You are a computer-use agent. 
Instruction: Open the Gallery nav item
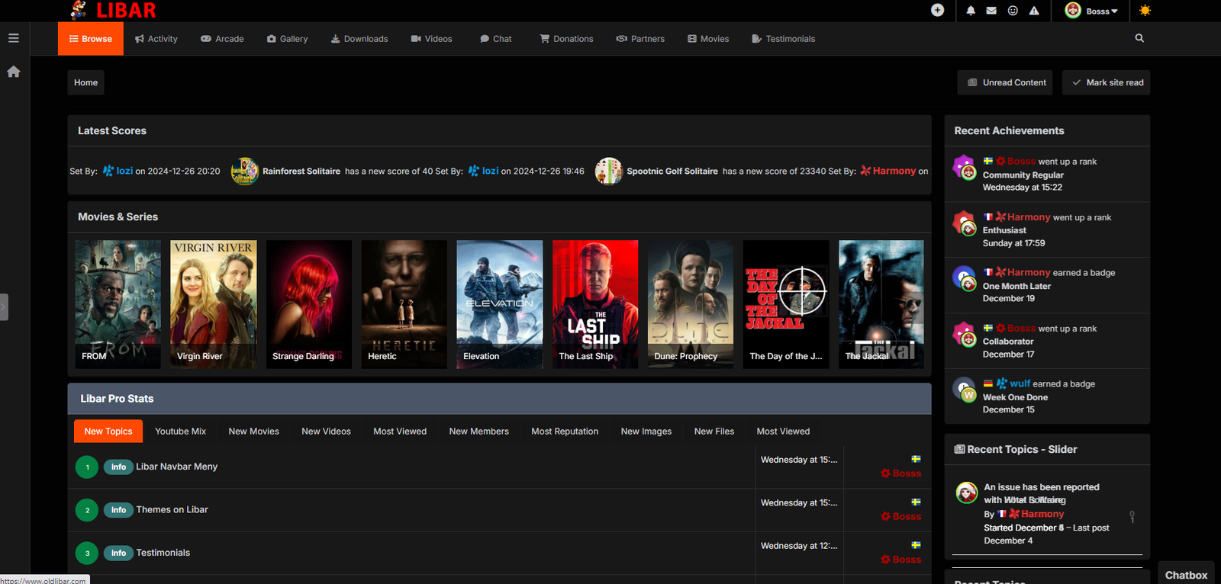pyautogui.click(x=288, y=39)
